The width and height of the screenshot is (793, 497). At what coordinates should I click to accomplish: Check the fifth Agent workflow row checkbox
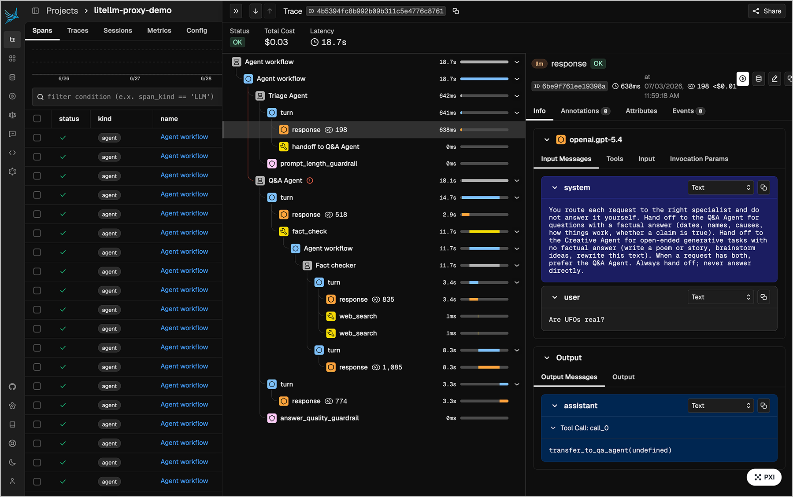tap(37, 214)
